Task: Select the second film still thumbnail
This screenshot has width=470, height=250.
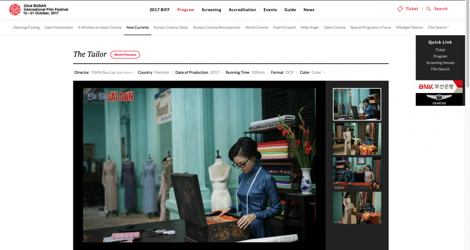Action: point(357,139)
